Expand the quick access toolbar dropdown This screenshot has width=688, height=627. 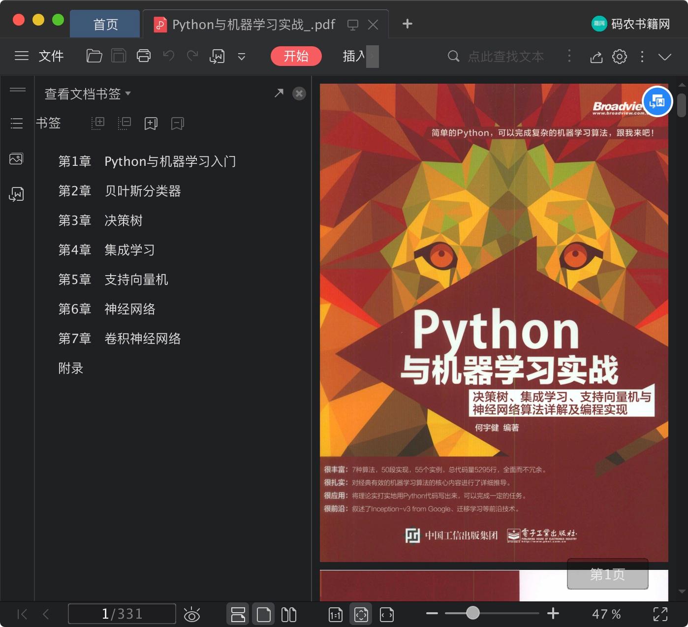click(242, 57)
